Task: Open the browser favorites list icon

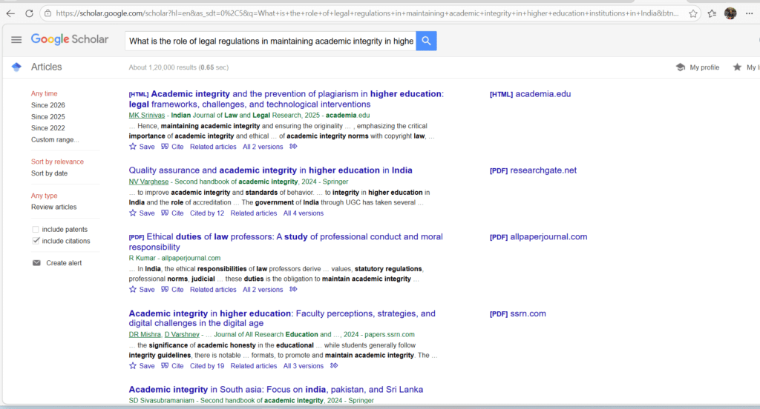Action: [712, 13]
